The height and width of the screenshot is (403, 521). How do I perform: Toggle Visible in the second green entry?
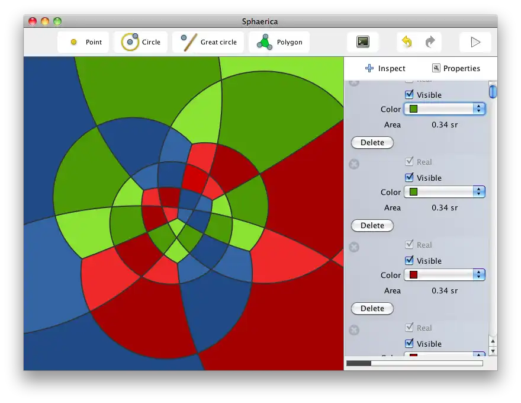[409, 178]
